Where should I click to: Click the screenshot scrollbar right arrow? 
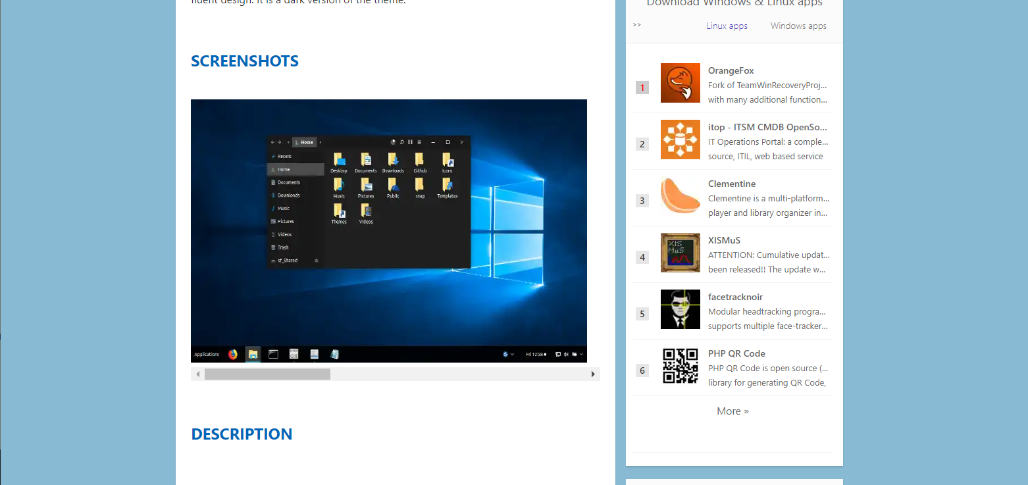593,374
